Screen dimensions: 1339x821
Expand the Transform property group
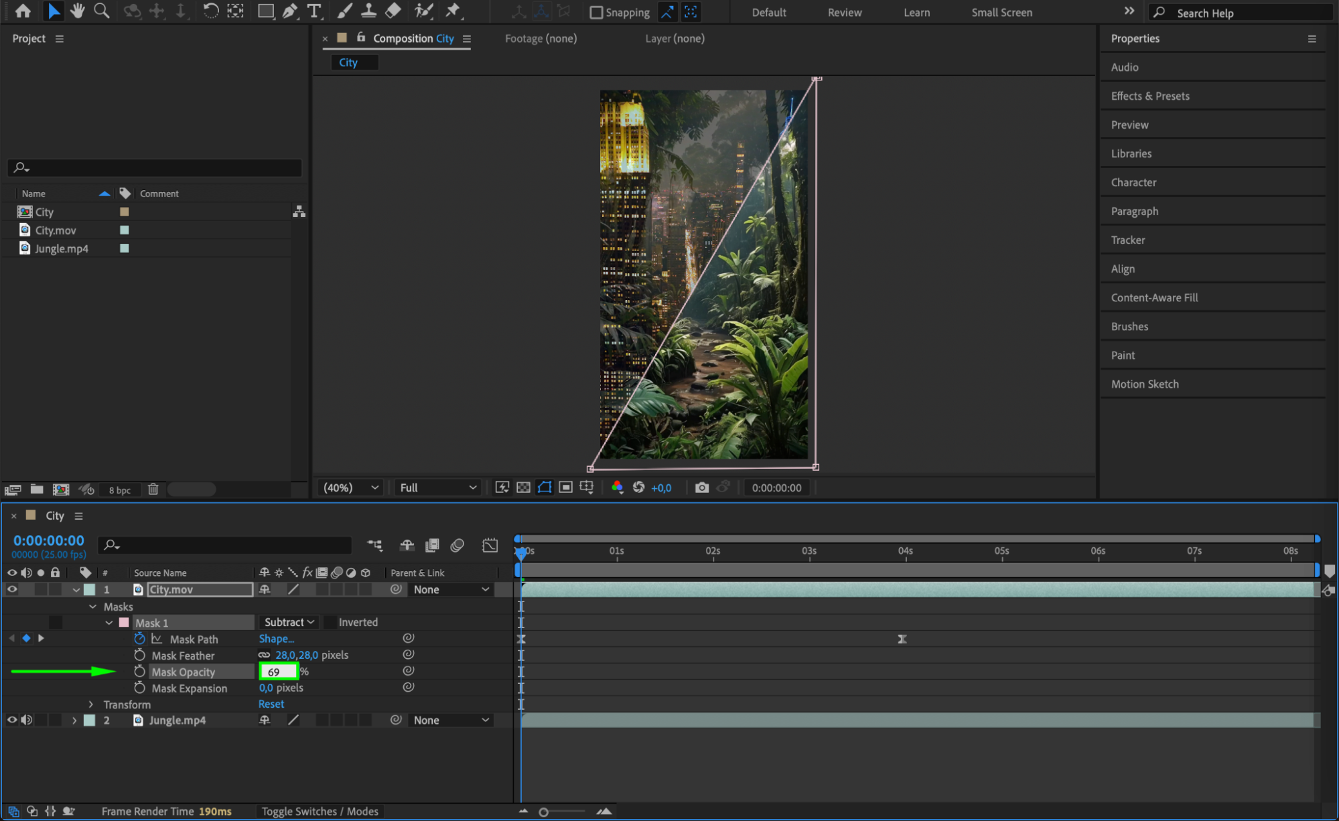[91, 704]
